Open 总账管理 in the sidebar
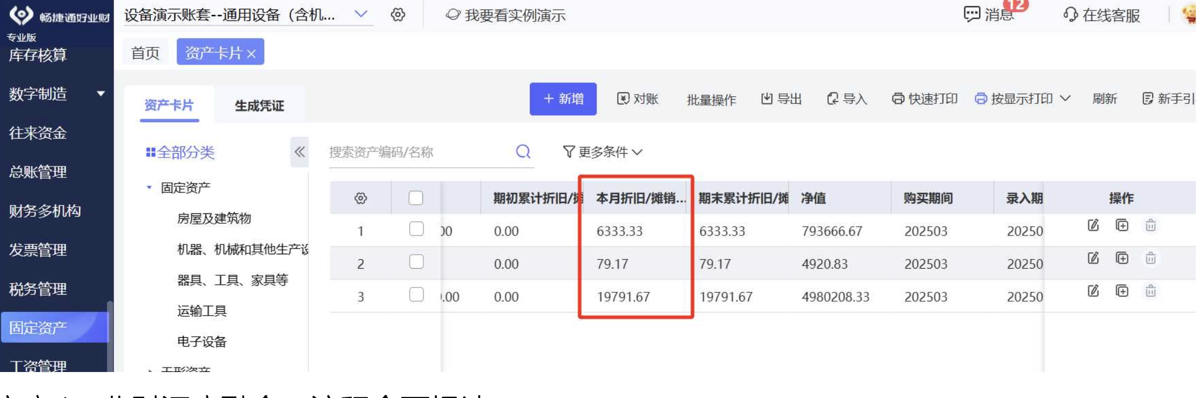Image resolution: width=1202 pixels, height=398 pixels. tap(38, 172)
